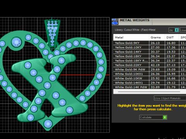Select the White Gold:10KX1 row
Viewport: 186px width, 139px height.
pyautogui.click(x=150, y=74)
